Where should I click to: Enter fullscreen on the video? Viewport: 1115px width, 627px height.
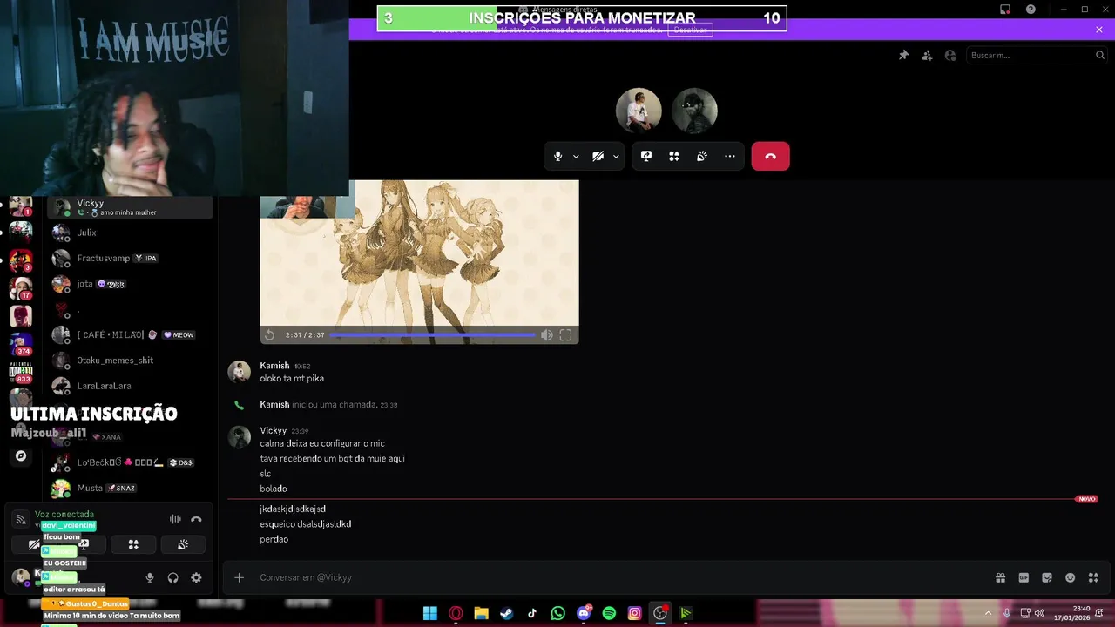point(565,335)
